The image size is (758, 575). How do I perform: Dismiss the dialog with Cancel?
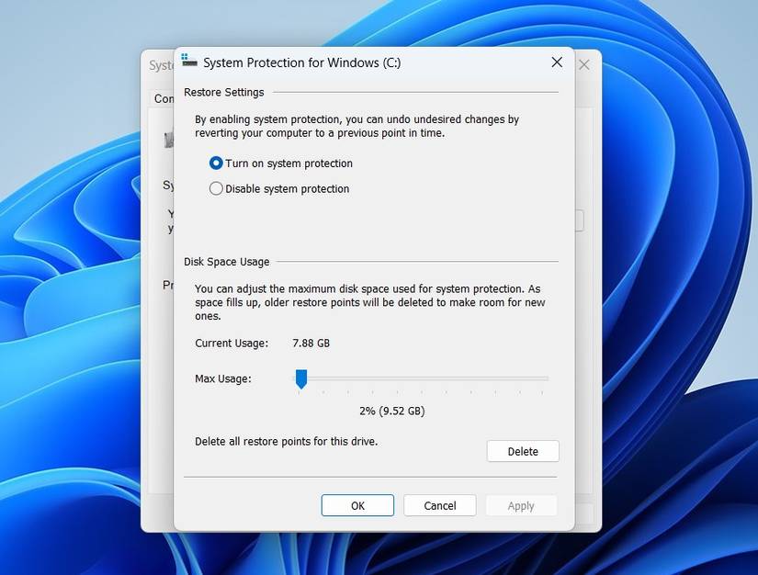pos(440,505)
